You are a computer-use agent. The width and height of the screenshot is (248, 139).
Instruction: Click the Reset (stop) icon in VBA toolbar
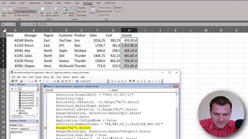tap(55, 81)
